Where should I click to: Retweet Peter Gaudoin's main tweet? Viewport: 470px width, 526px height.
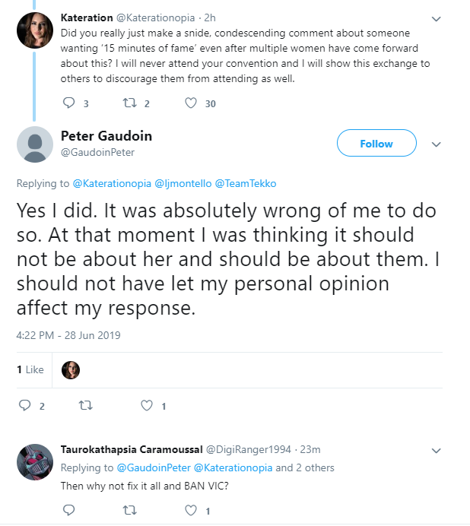pos(86,406)
